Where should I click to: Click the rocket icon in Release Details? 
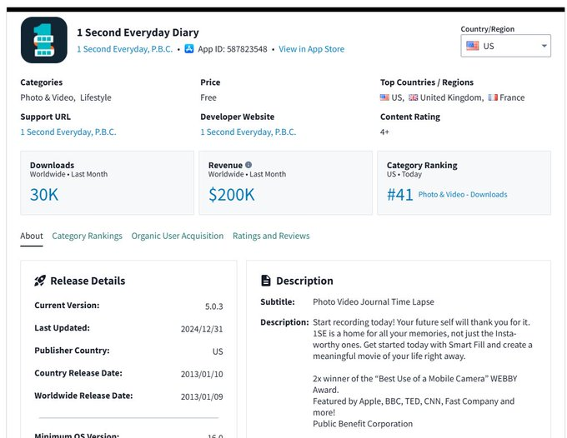[x=40, y=281]
